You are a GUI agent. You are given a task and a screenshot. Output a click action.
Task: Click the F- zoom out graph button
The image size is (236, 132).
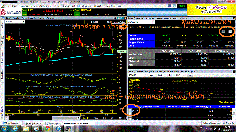tap(88, 118)
